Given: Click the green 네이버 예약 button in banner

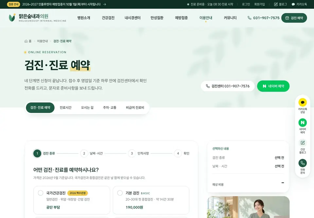Looking at the screenshot, I should (273, 86).
